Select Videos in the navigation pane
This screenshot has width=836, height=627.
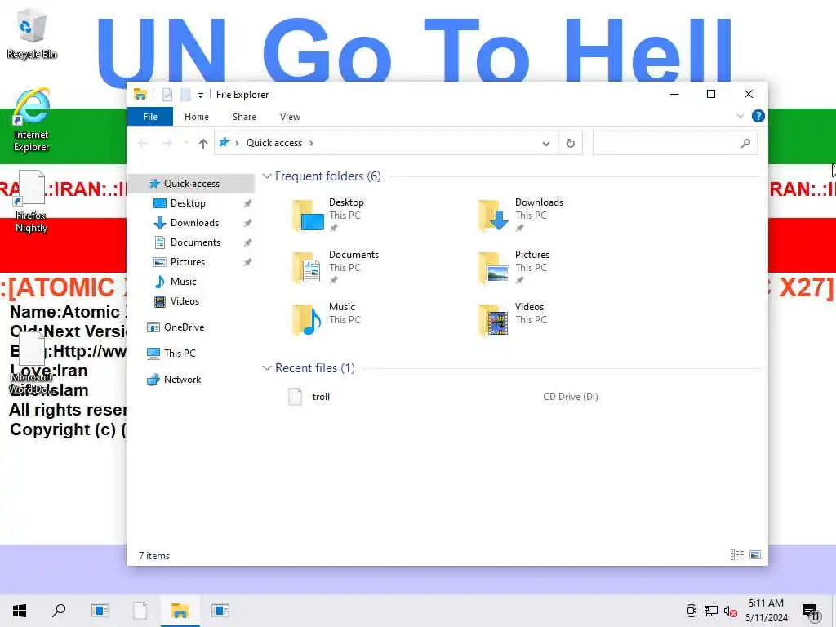tap(185, 301)
